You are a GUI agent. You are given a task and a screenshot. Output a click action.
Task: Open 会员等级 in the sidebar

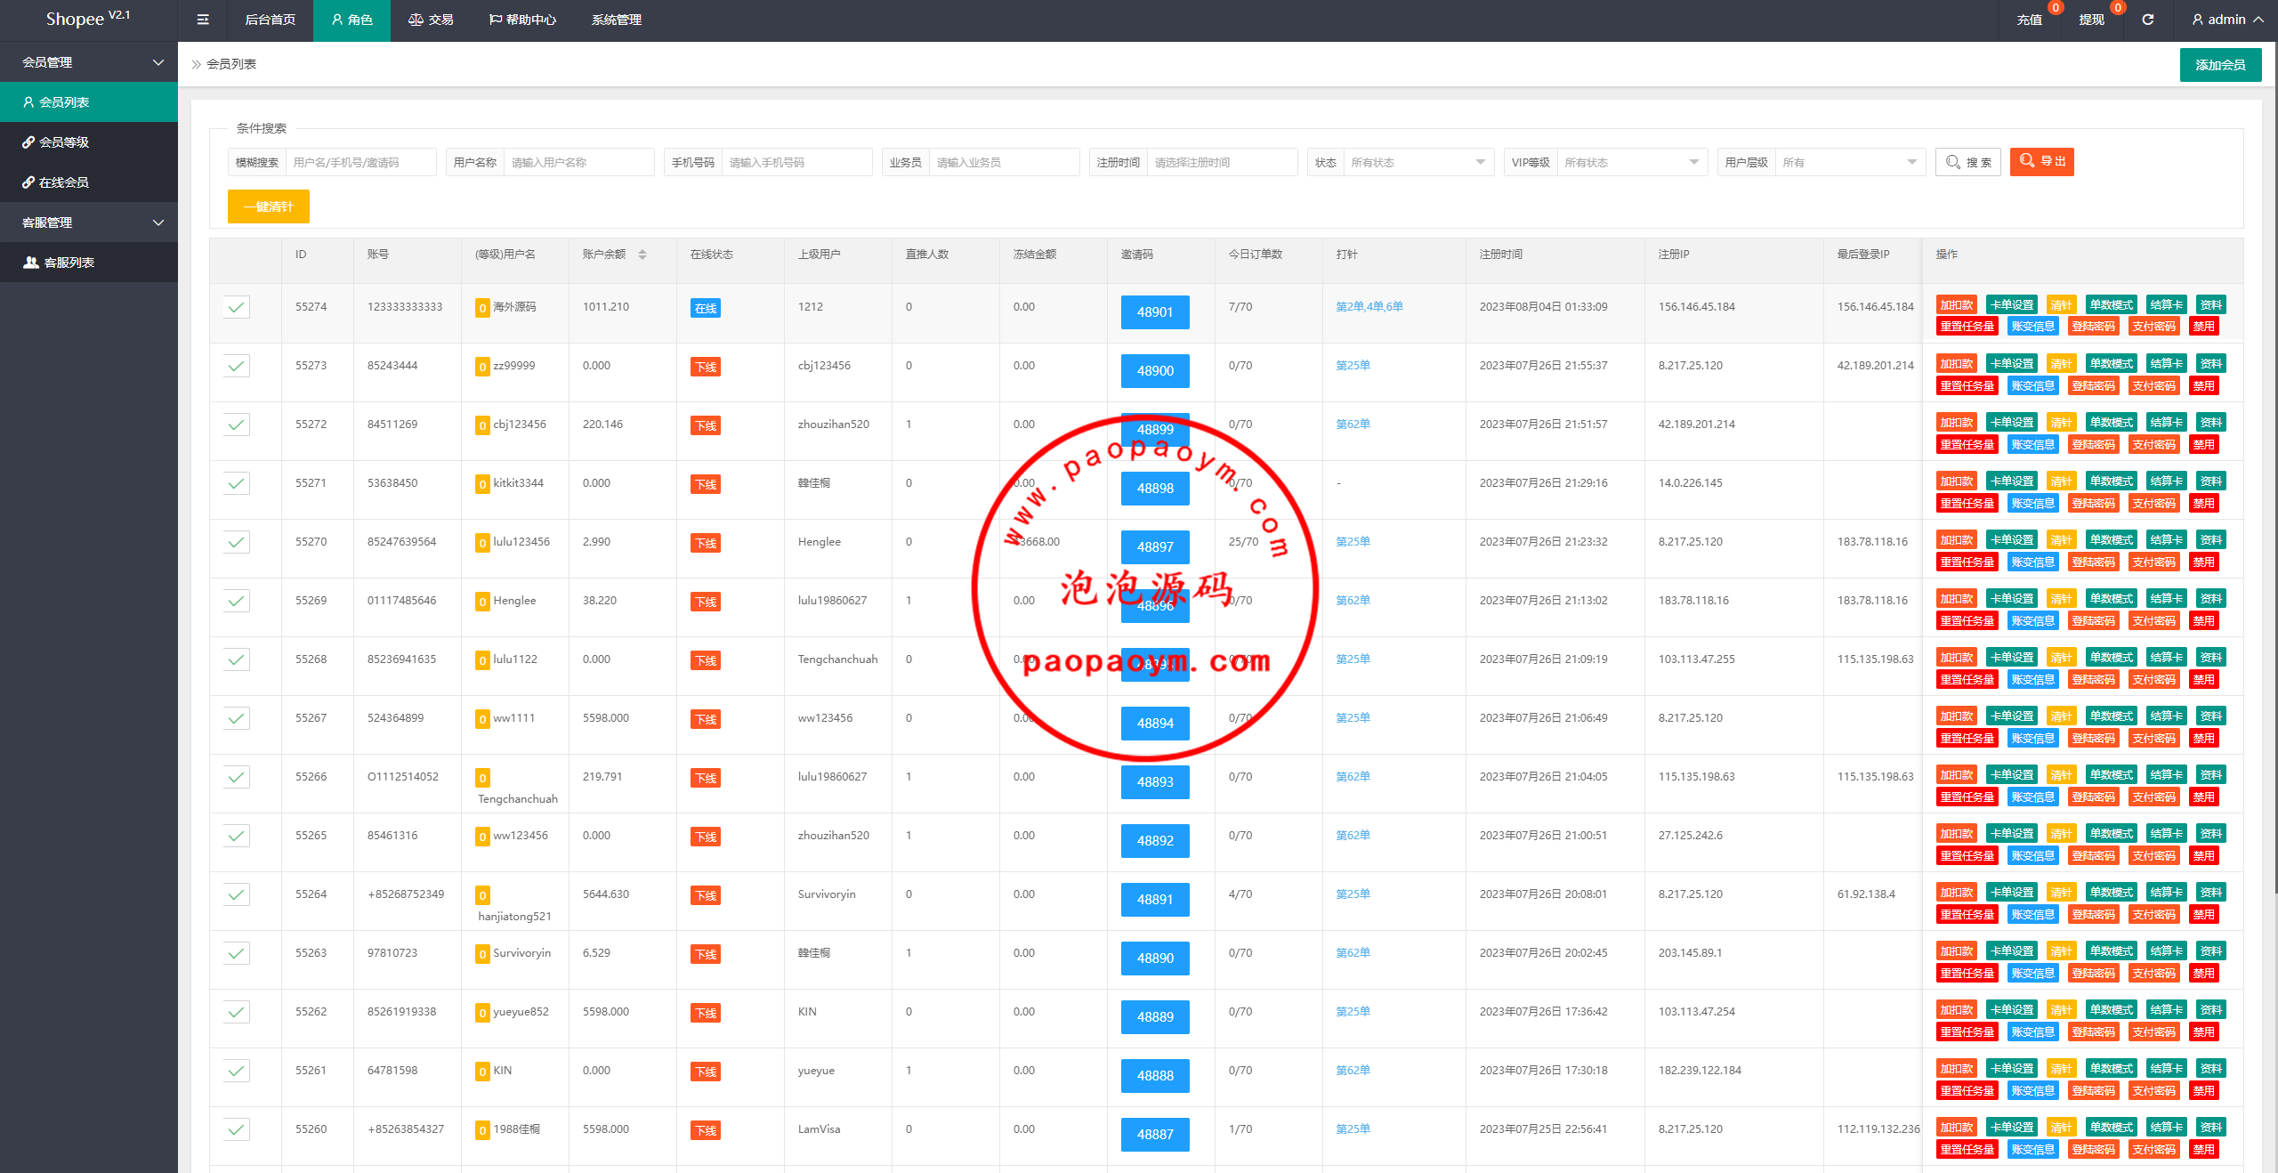(64, 142)
